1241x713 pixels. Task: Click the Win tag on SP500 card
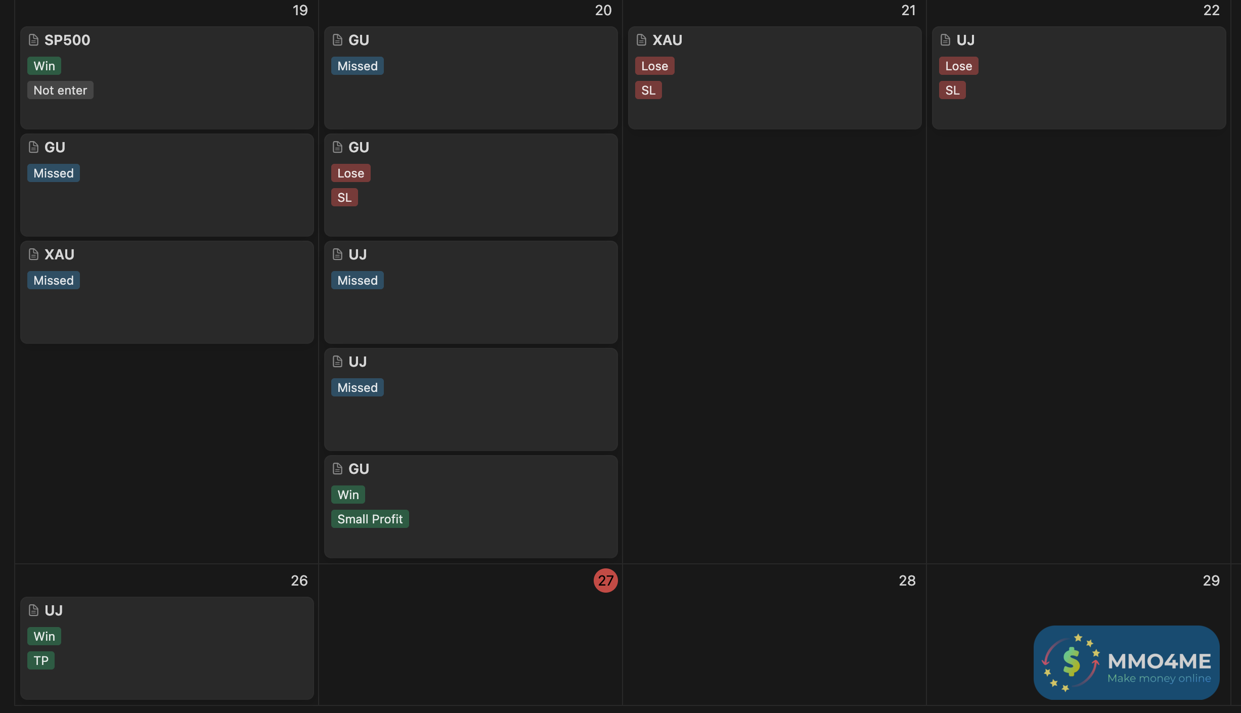click(x=44, y=66)
